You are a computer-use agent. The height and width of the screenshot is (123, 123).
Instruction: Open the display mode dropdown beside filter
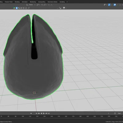[x=61, y=8]
